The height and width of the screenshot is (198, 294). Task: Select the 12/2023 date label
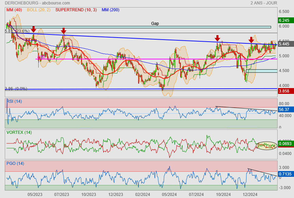coord(116,195)
